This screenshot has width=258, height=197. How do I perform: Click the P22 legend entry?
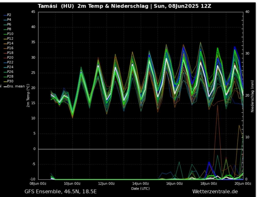click(x=10, y=62)
